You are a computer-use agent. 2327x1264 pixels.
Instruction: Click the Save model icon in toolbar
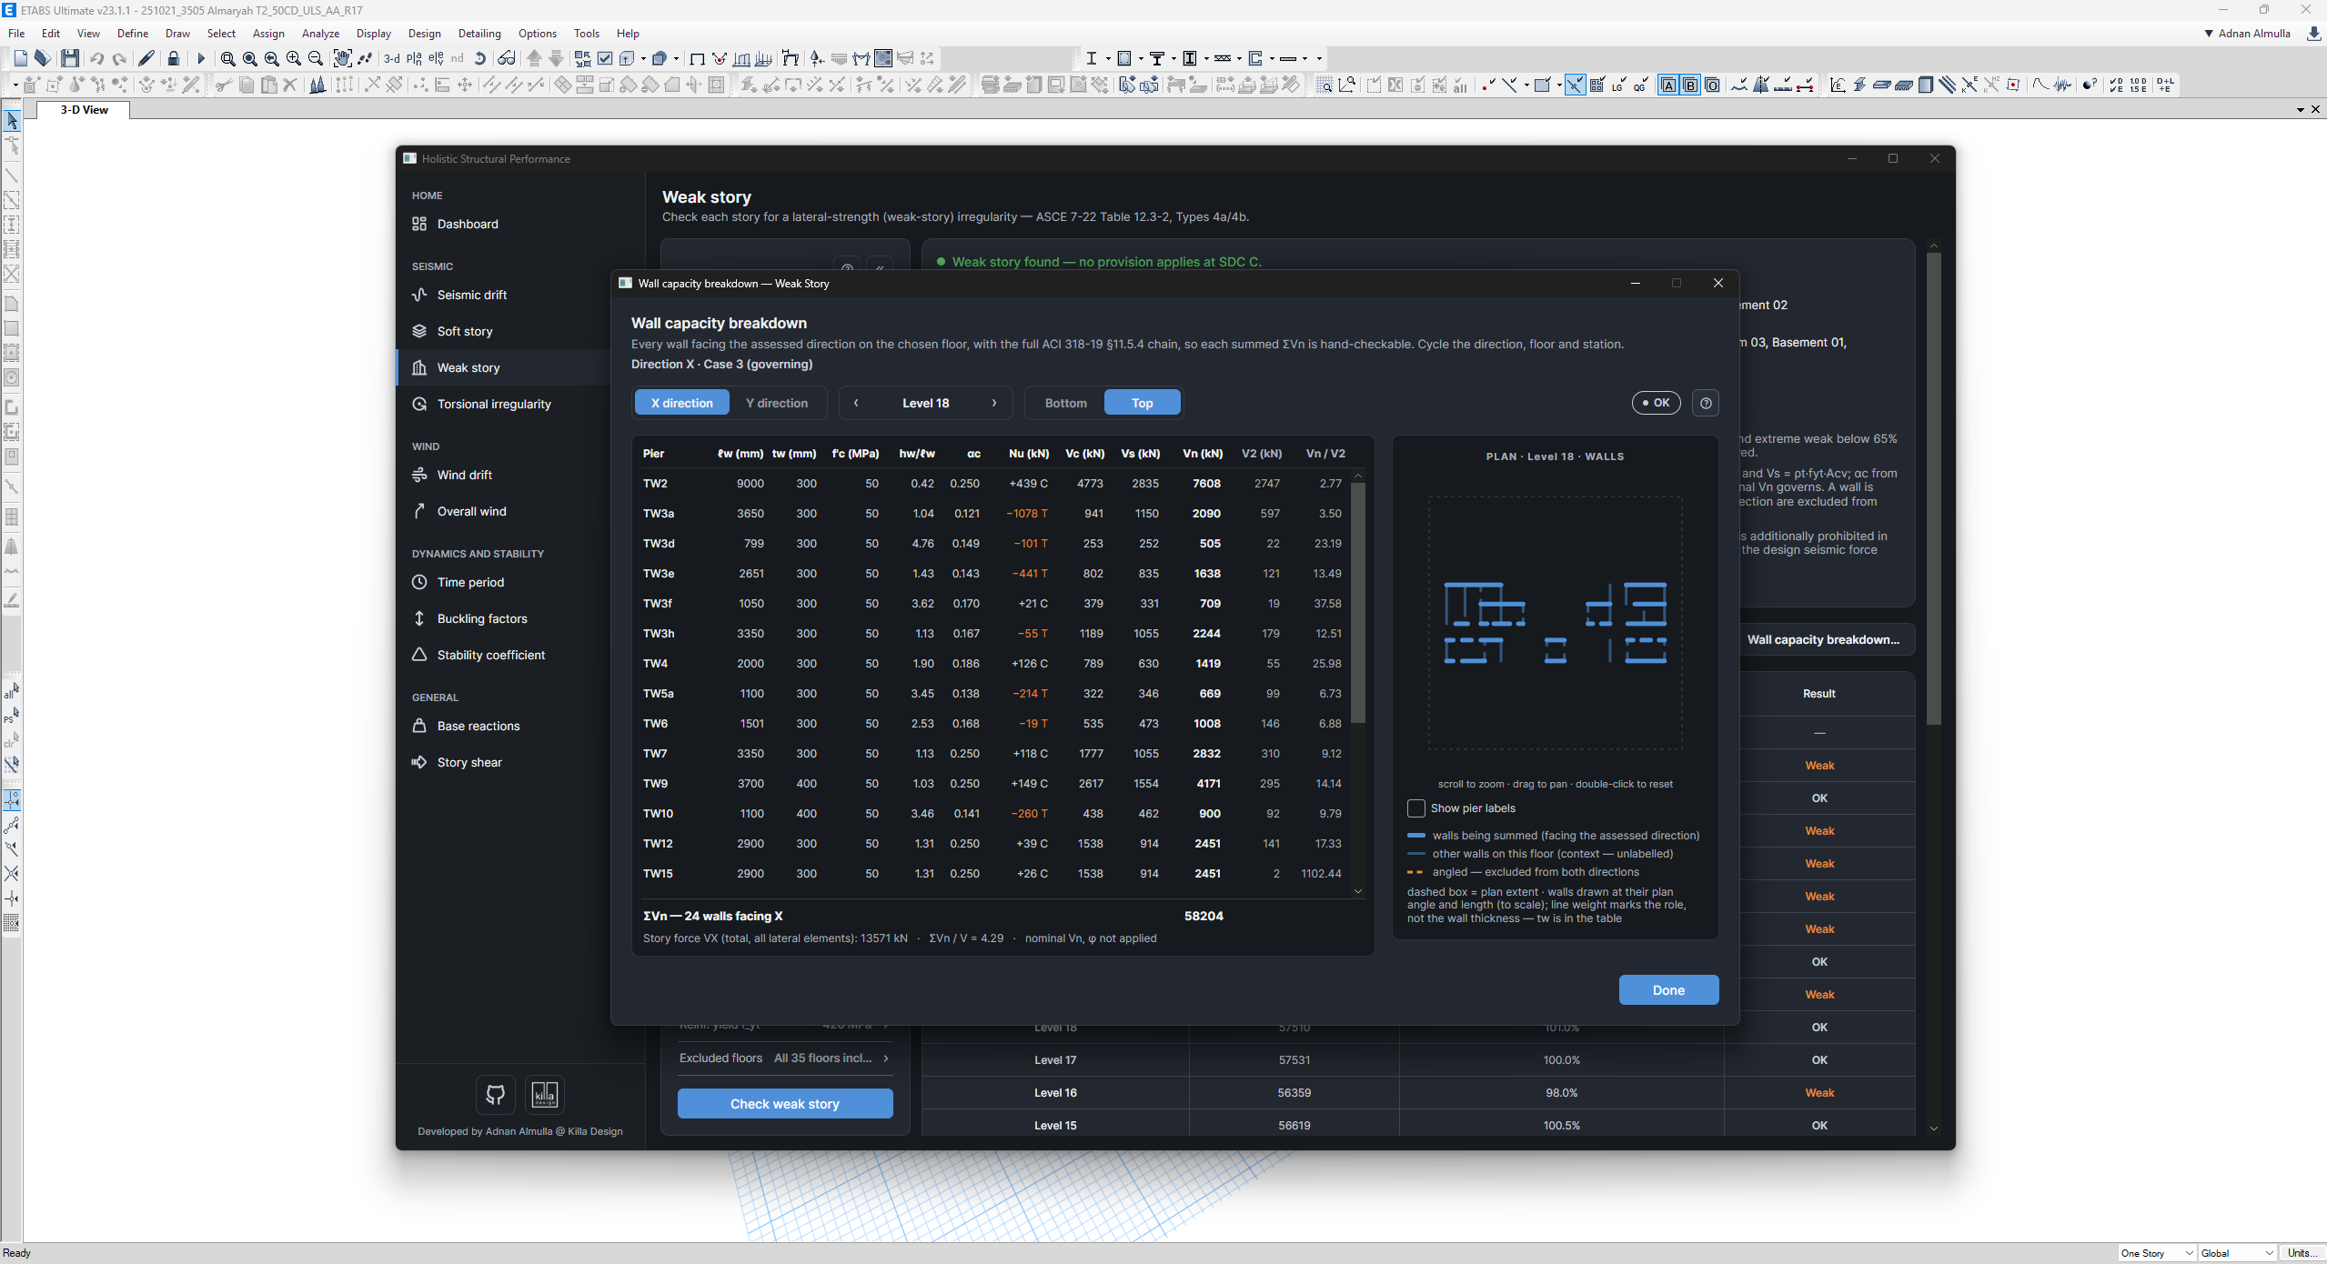[x=69, y=58]
